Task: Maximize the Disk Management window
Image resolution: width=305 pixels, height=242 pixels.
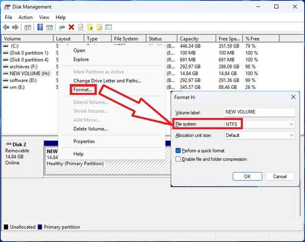Action: (276, 7)
